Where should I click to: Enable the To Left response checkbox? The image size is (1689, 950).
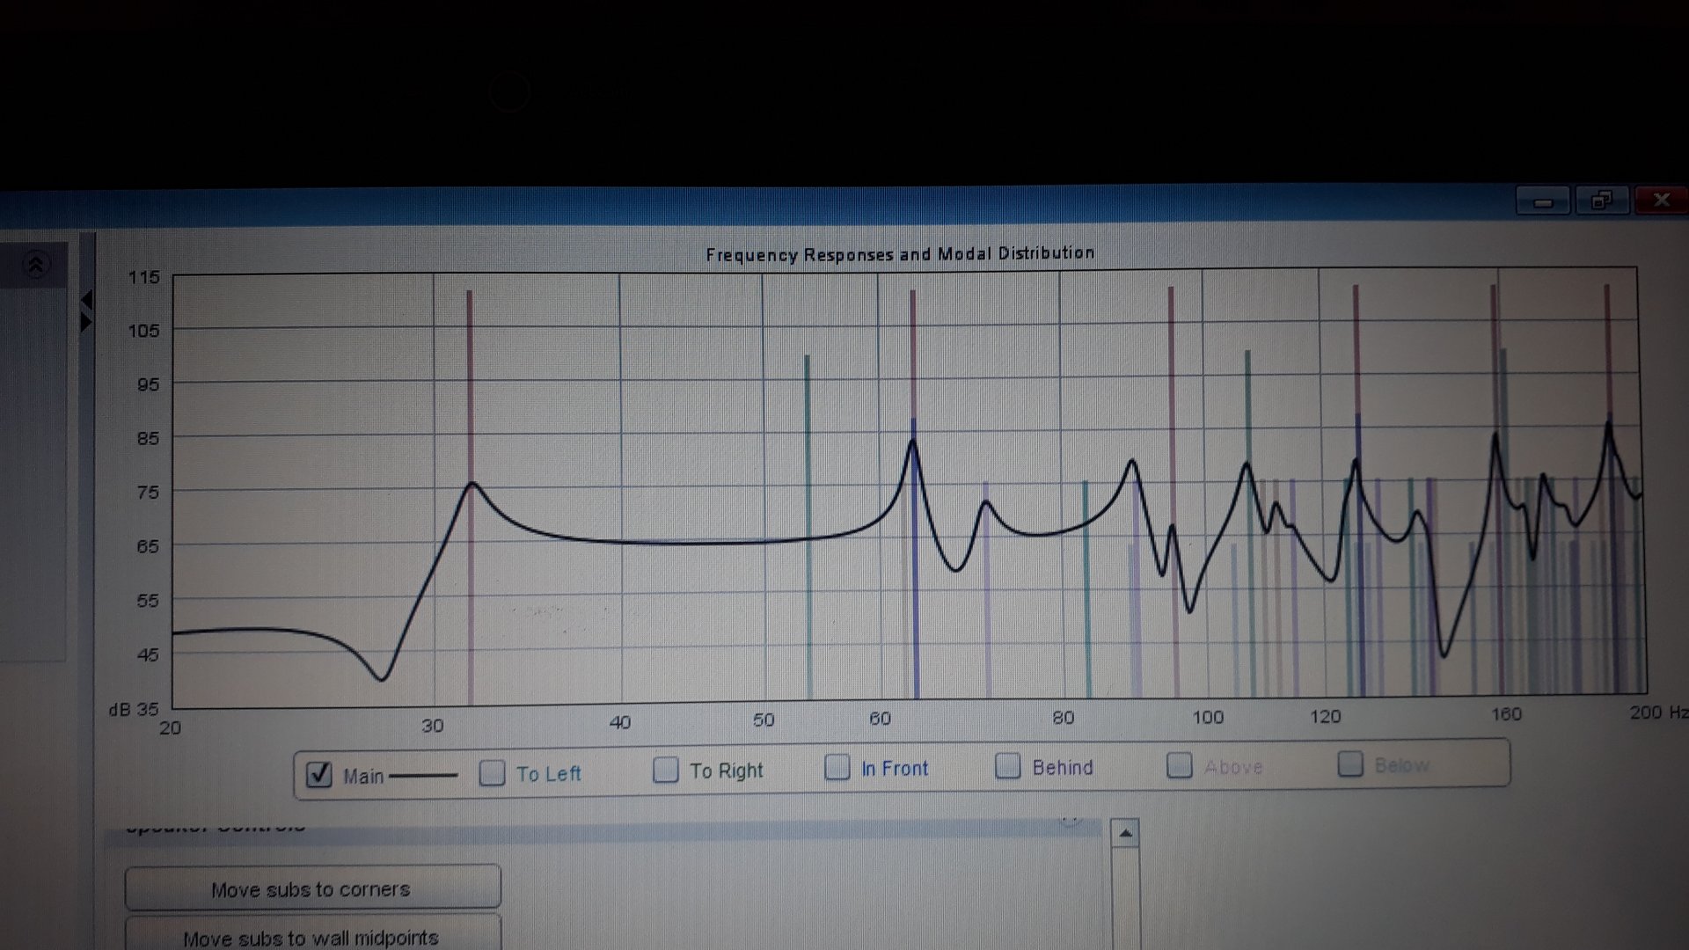pyautogui.click(x=492, y=773)
